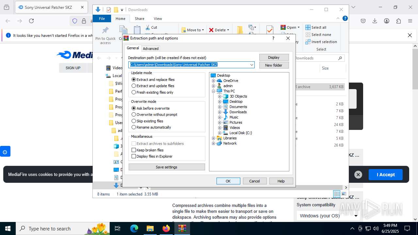The width and height of the screenshot is (418, 235).
Task: Select the Music folder icon
Action: [225, 117]
